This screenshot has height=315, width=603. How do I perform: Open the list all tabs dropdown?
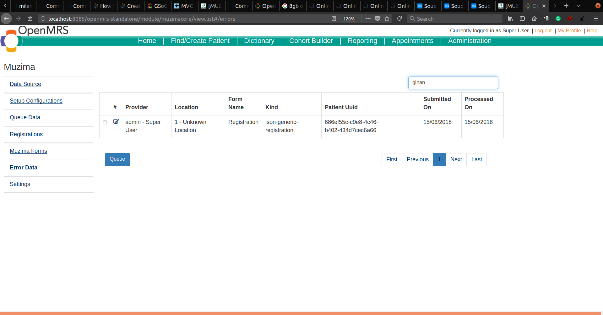coord(578,6)
